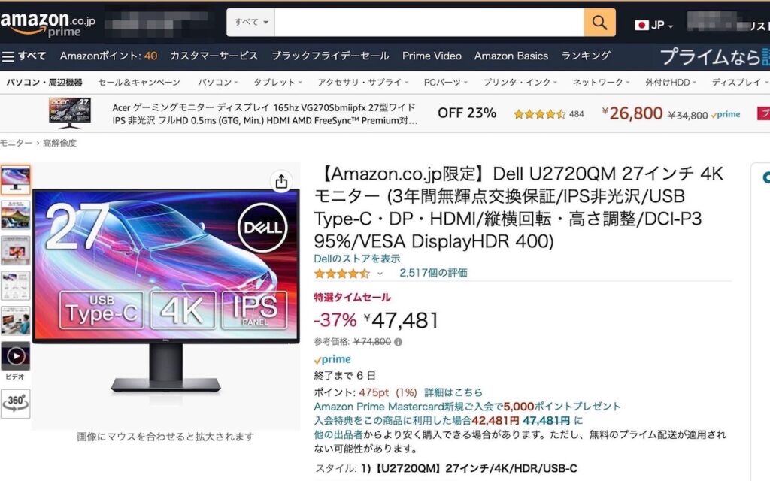Open the hamburger すべて menu icon
Viewport: 770px width, 481px height.
tap(8, 56)
